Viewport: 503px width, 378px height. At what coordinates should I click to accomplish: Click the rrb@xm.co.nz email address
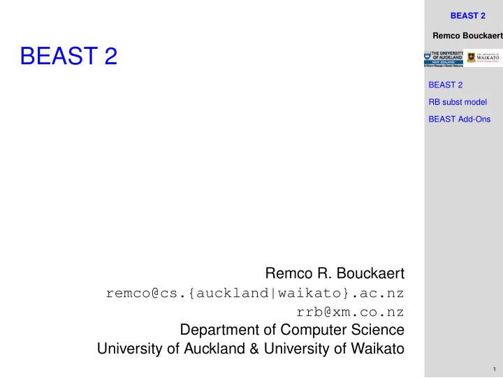pyautogui.click(x=350, y=312)
